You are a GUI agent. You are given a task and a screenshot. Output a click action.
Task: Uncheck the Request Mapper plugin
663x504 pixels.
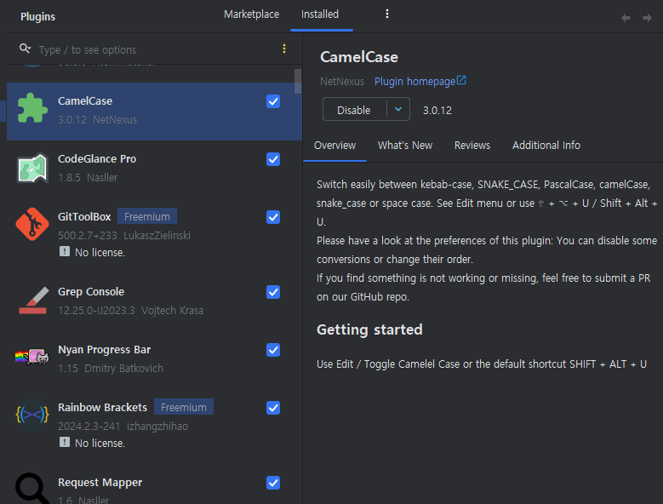coord(273,483)
